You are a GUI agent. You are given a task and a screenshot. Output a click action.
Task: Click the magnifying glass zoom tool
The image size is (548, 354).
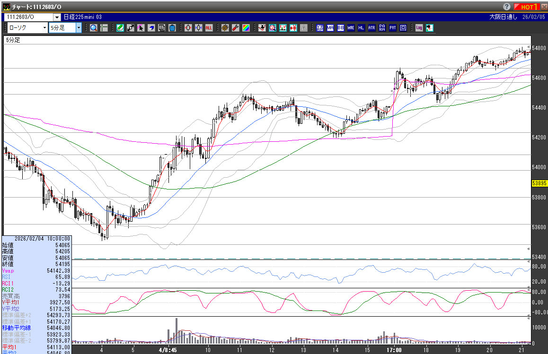(x=93, y=28)
